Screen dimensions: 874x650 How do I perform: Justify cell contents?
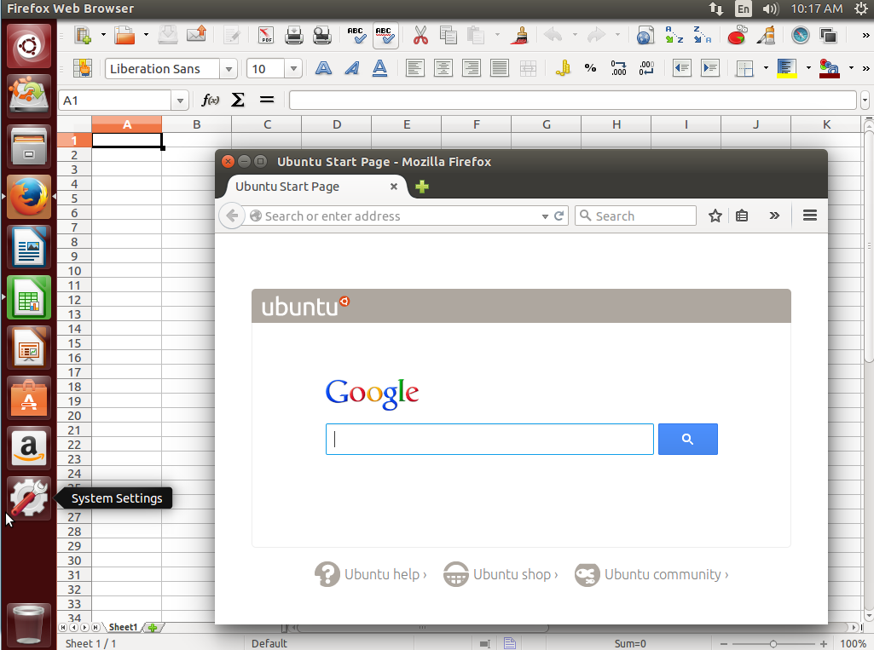coord(500,68)
